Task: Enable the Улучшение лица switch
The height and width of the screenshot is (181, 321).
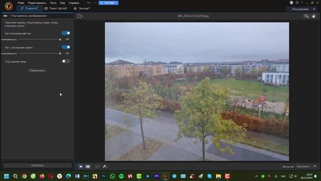Action: click(x=66, y=61)
